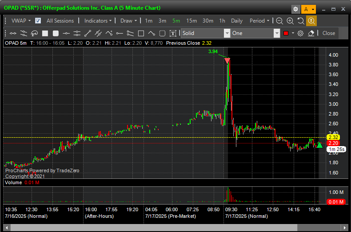Select the single-node horizontal line tool

point(66,34)
